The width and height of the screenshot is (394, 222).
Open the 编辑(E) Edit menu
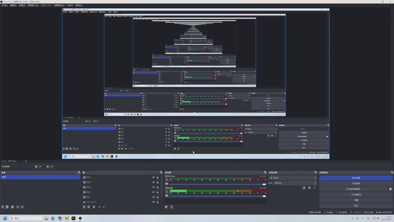pos(13,5)
